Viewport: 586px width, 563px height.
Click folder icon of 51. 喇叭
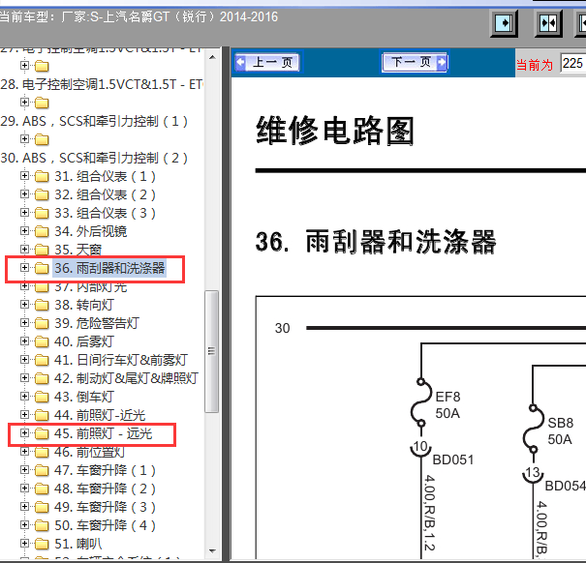[42, 544]
